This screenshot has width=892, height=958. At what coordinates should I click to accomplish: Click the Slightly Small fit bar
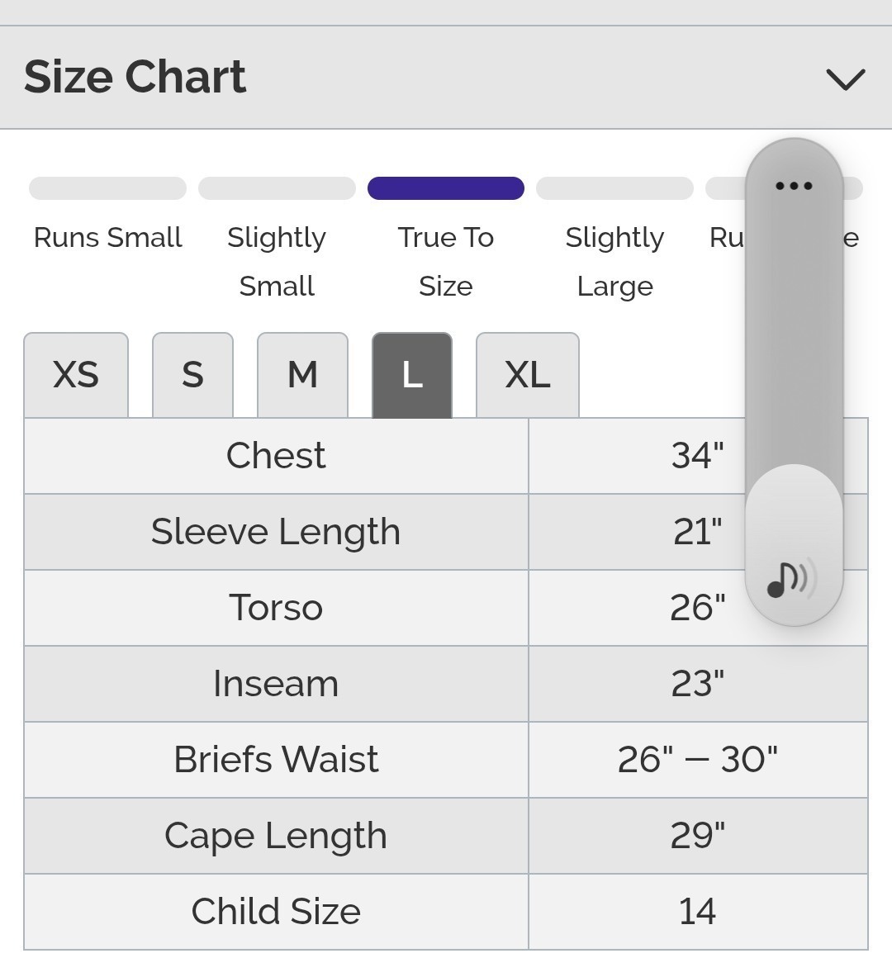277,188
